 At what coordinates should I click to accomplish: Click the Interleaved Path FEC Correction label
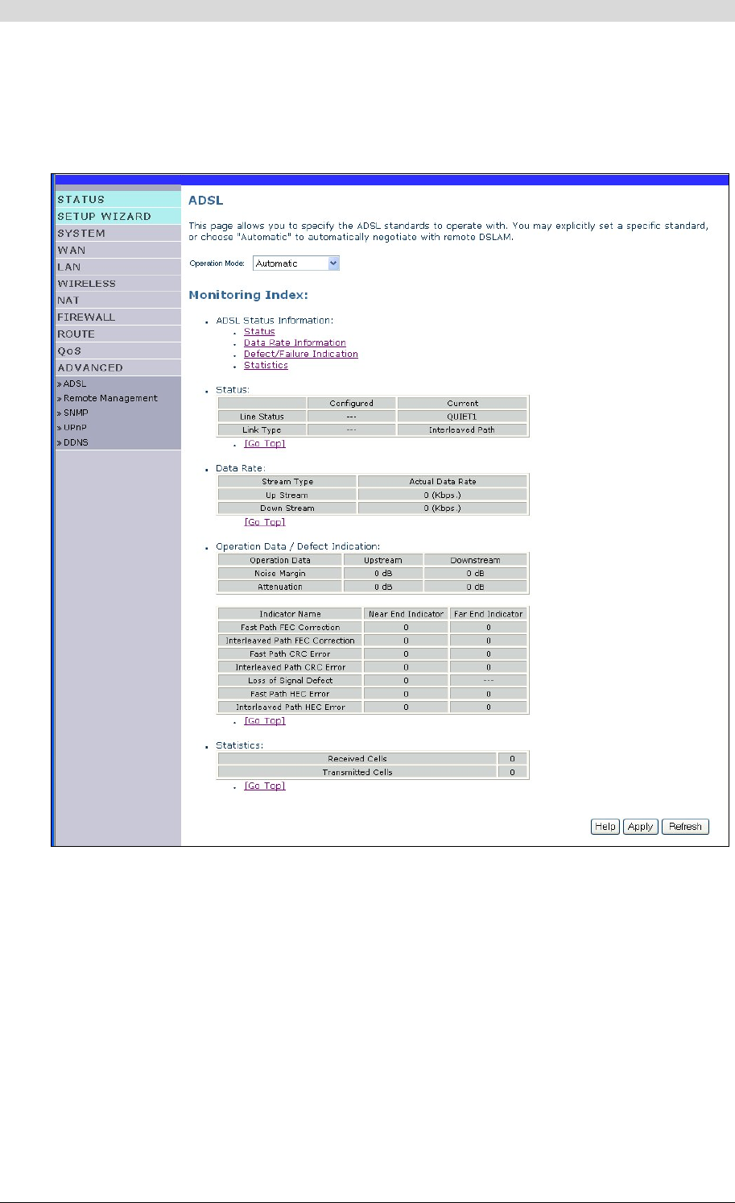(x=291, y=641)
